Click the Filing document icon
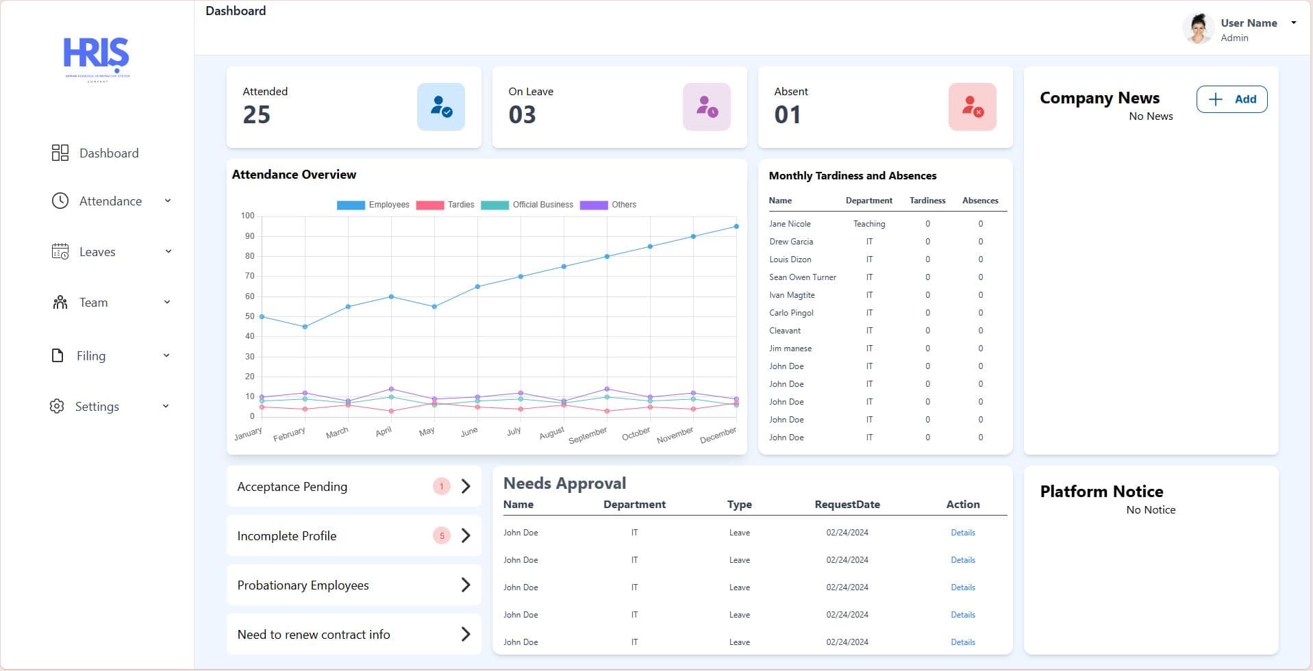 58,355
